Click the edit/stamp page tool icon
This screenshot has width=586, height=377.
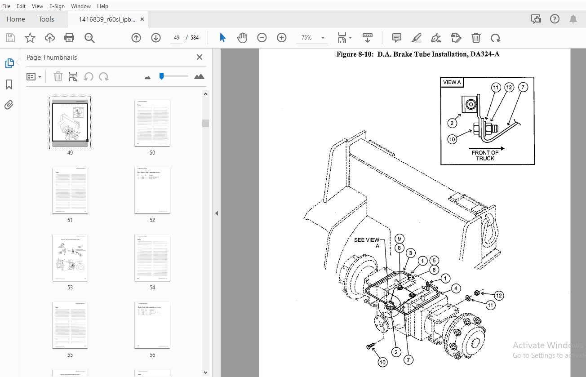pyautogui.click(x=456, y=38)
